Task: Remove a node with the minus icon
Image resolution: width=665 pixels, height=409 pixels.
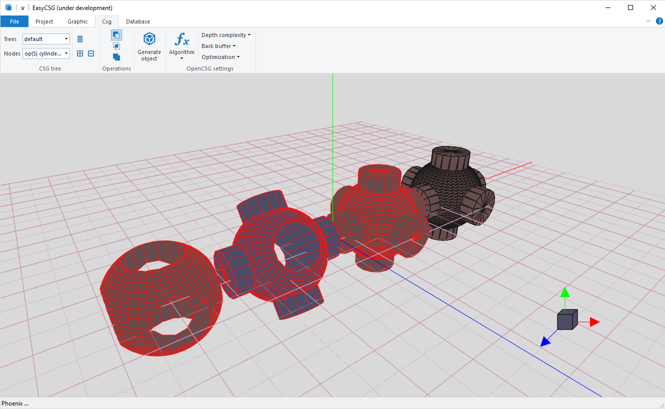Action: (x=91, y=53)
